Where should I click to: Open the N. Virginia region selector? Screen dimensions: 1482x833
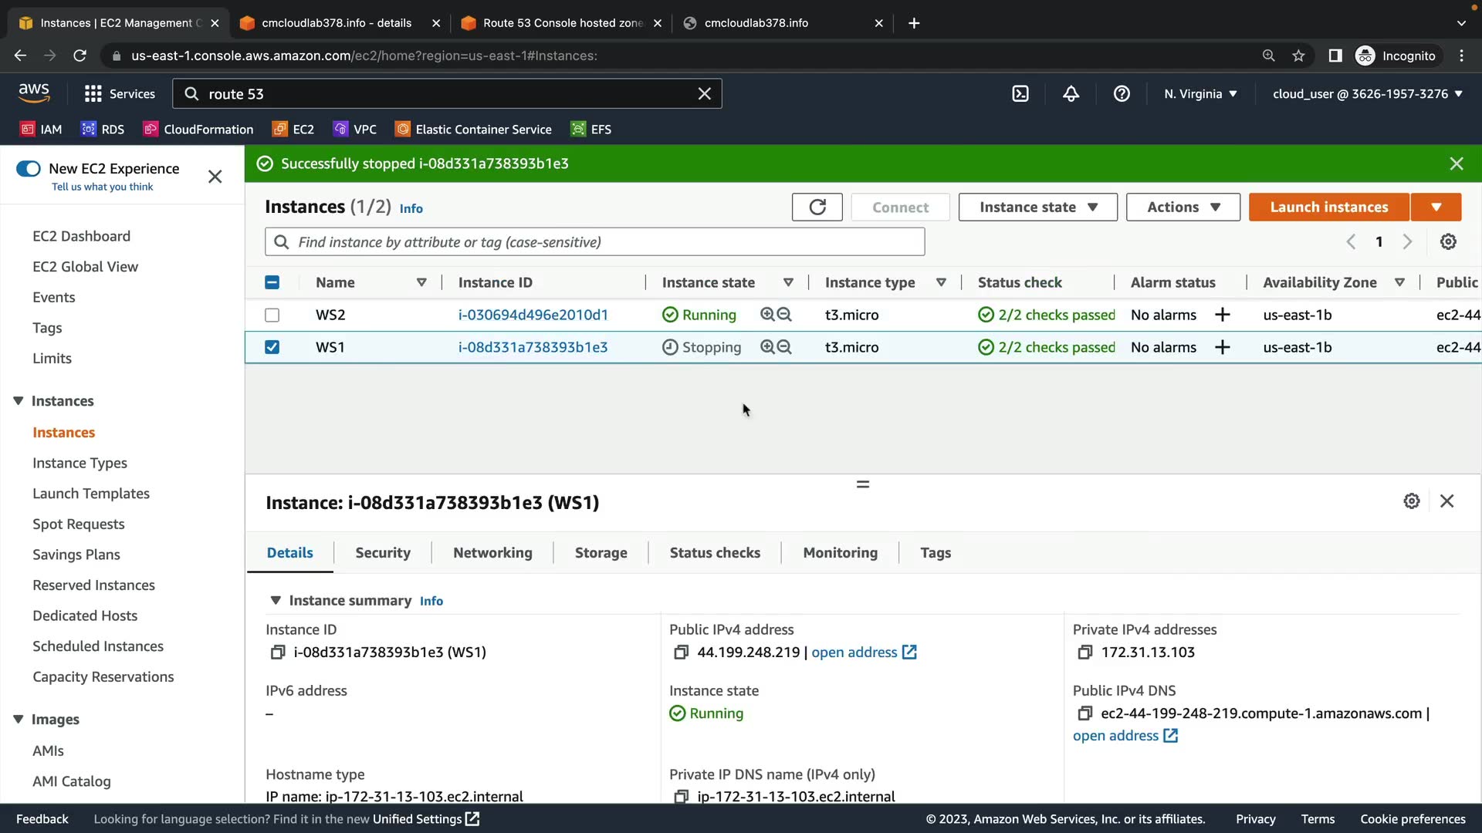pos(1200,94)
